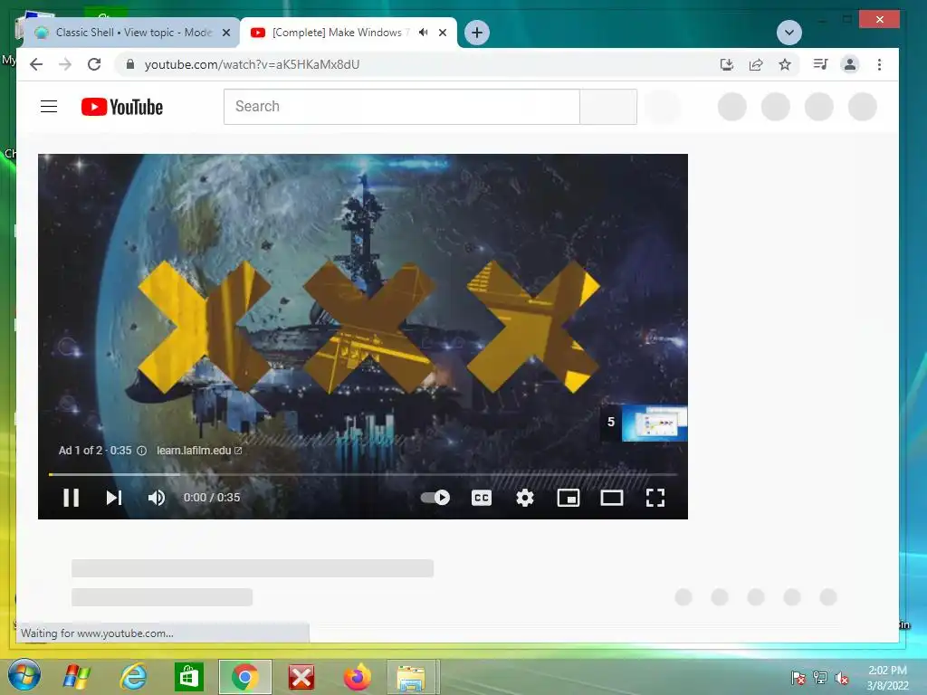Enable closed captions with CC button
The image size is (927, 695).
(482, 498)
